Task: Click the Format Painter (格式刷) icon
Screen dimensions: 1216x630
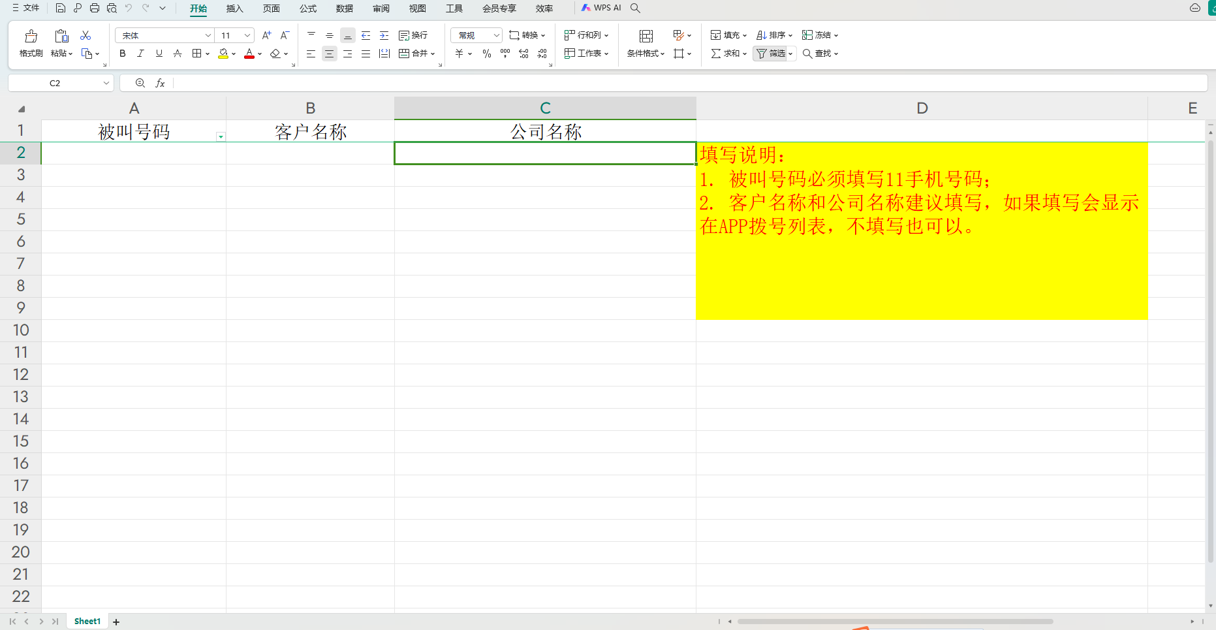Action: tap(31, 37)
